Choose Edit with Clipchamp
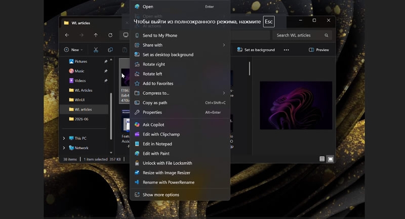The image size is (405, 219). 180,134
